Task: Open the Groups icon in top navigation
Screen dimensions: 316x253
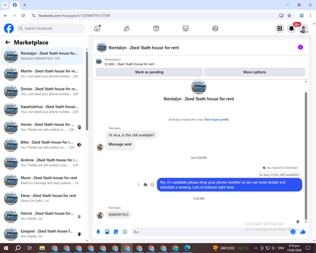Action: click(215, 28)
